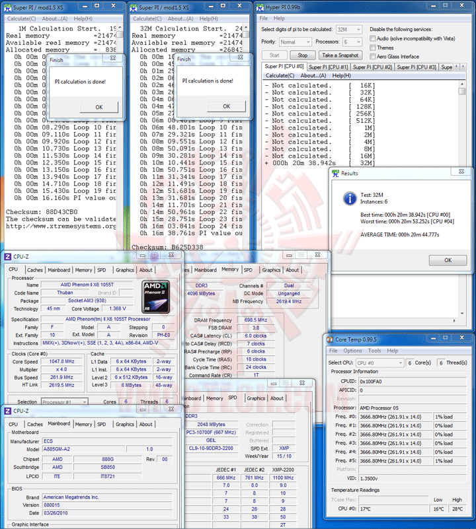Click motherboard model A885GM-A2 field
Viewport: 476px width, 529px height.
(84, 449)
